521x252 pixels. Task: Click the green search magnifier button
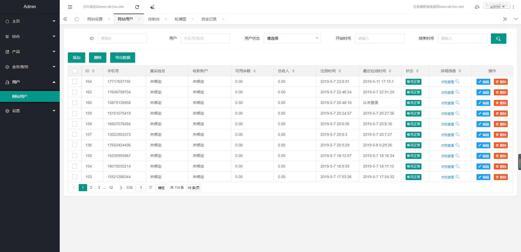click(x=498, y=39)
